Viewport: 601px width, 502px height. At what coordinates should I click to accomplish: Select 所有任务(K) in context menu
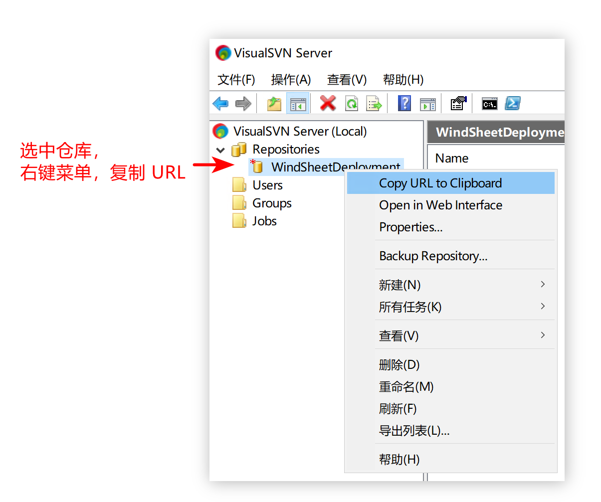click(451, 307)
